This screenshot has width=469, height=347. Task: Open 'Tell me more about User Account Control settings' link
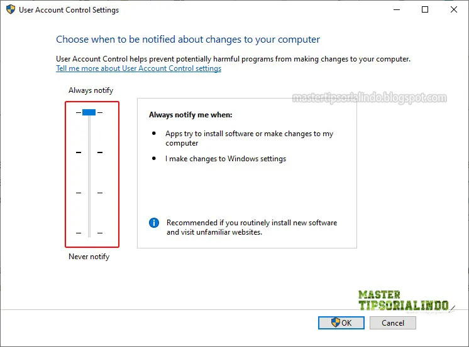(x=138, y=68)
